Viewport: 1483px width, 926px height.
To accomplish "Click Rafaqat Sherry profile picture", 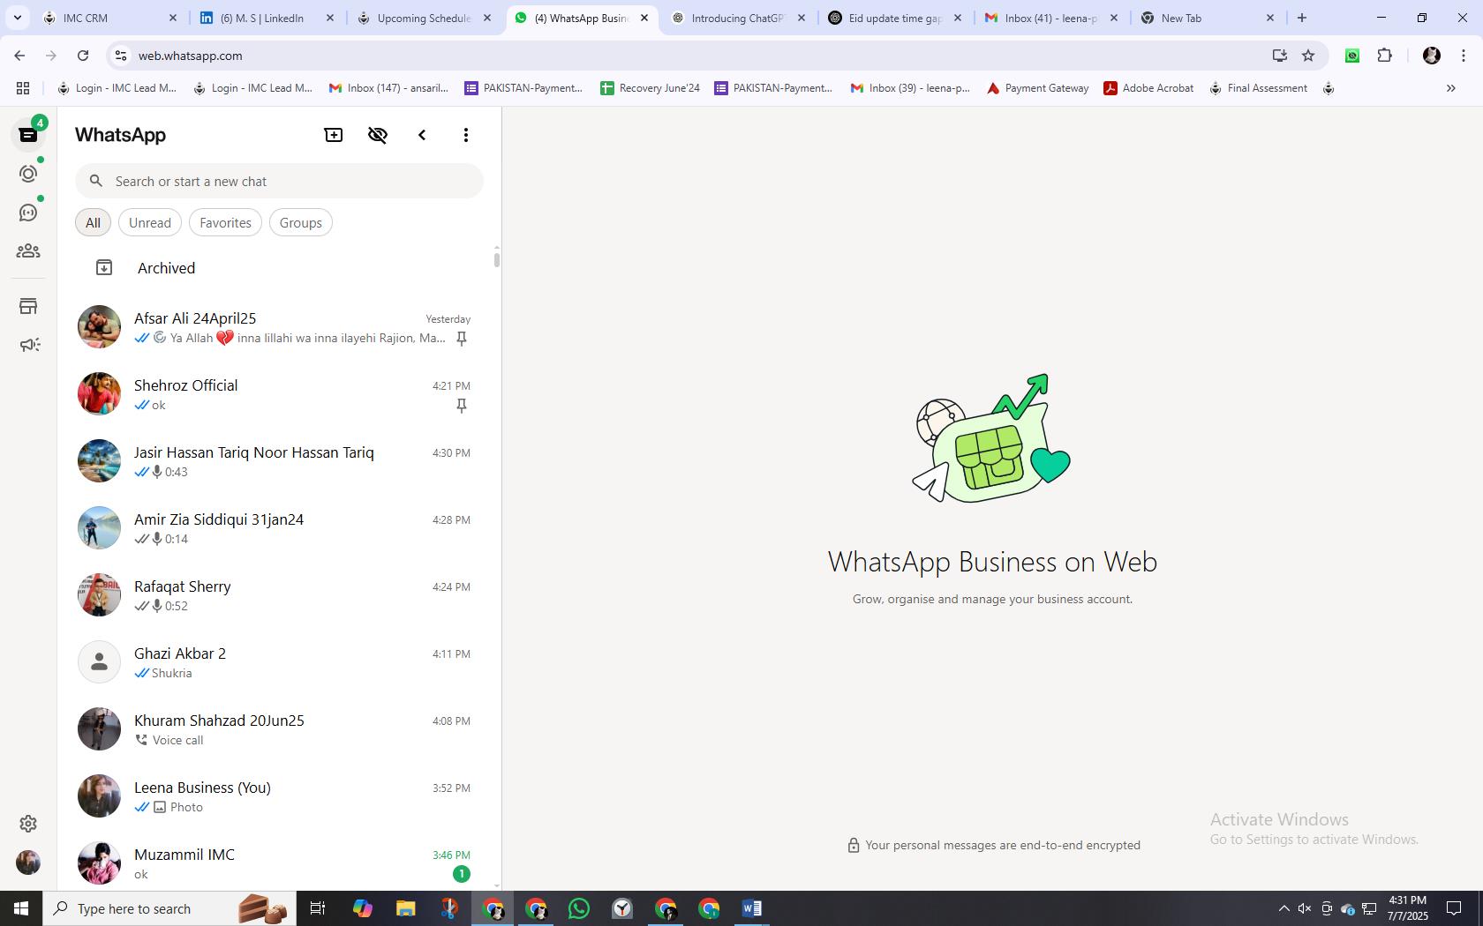I will [x=99, y=595].
